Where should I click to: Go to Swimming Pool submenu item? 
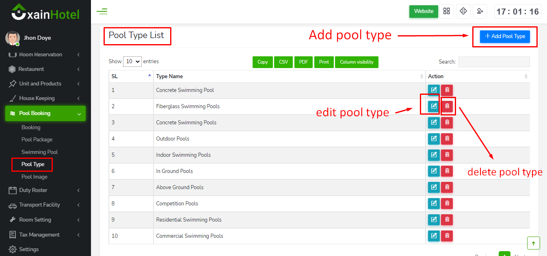(39, 152)
